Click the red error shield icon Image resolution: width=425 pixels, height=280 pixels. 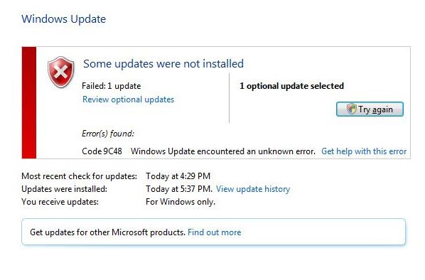coord(60,72)
